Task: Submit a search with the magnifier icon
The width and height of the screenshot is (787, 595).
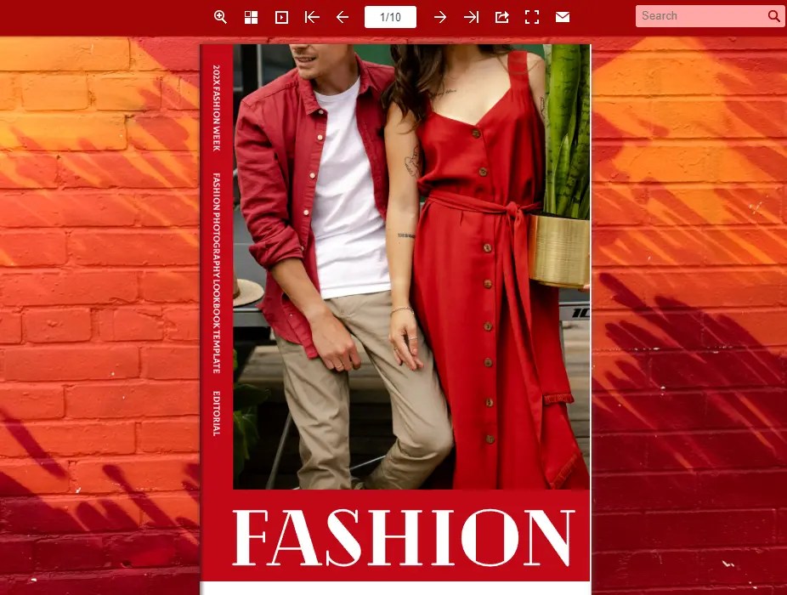Action: coord(773,16)
